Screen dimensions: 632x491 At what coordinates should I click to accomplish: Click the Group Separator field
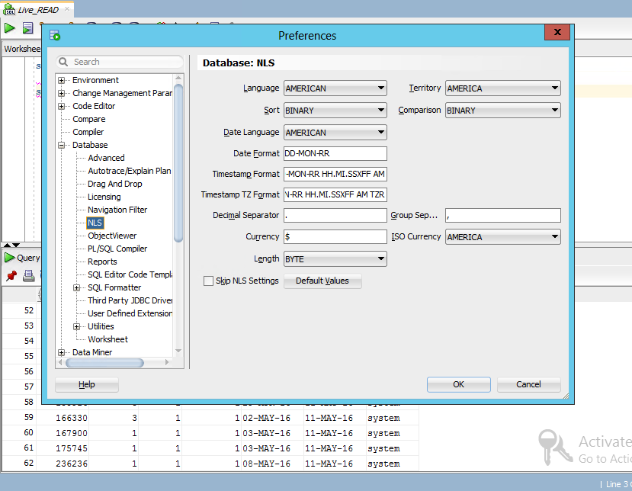tap(503, 215)
